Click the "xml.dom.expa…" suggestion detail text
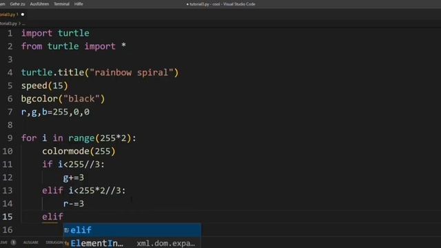 pyautogui.click(x=165, y=243)
